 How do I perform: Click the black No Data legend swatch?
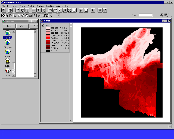tap(48, 50)
